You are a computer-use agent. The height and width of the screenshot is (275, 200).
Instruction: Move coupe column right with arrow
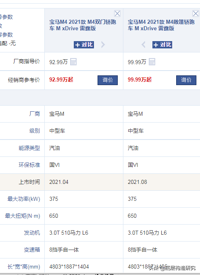[x=103, y=44]
